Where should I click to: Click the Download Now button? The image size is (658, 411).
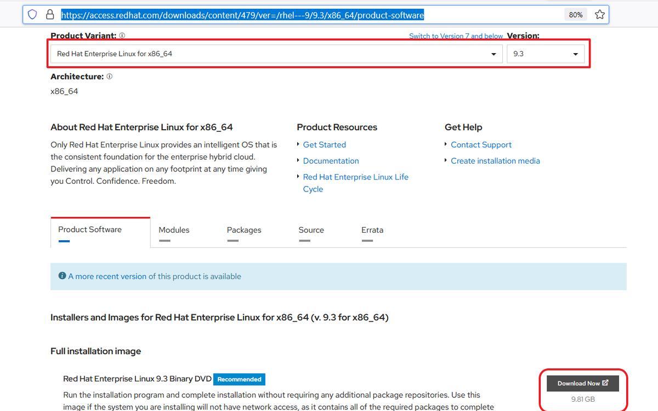(583, 383)
